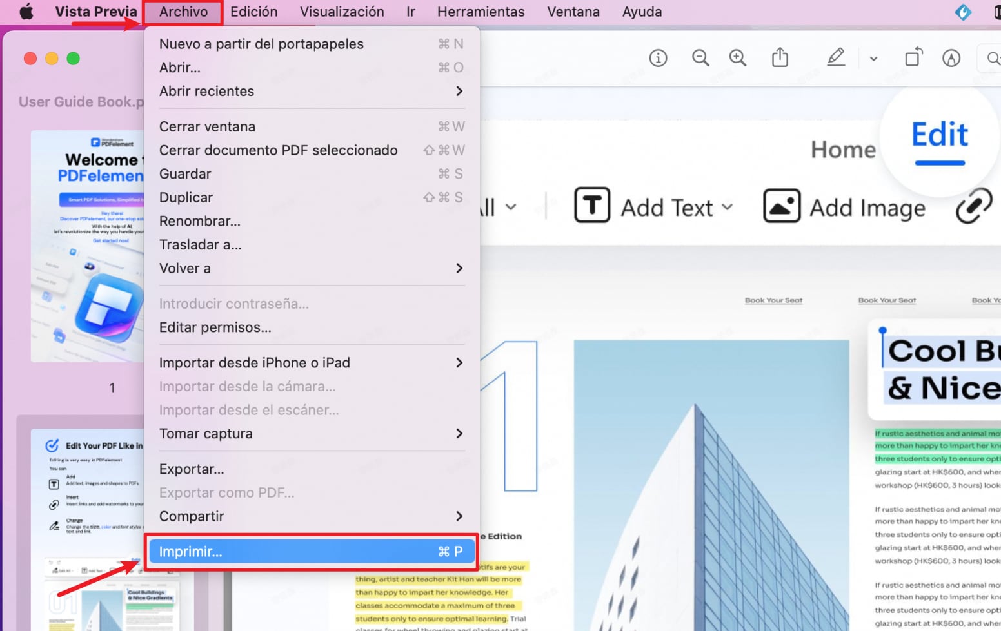Open the Ventana menu
The height and width of the screenshot is (631, 1001).
tap(573, 12)
